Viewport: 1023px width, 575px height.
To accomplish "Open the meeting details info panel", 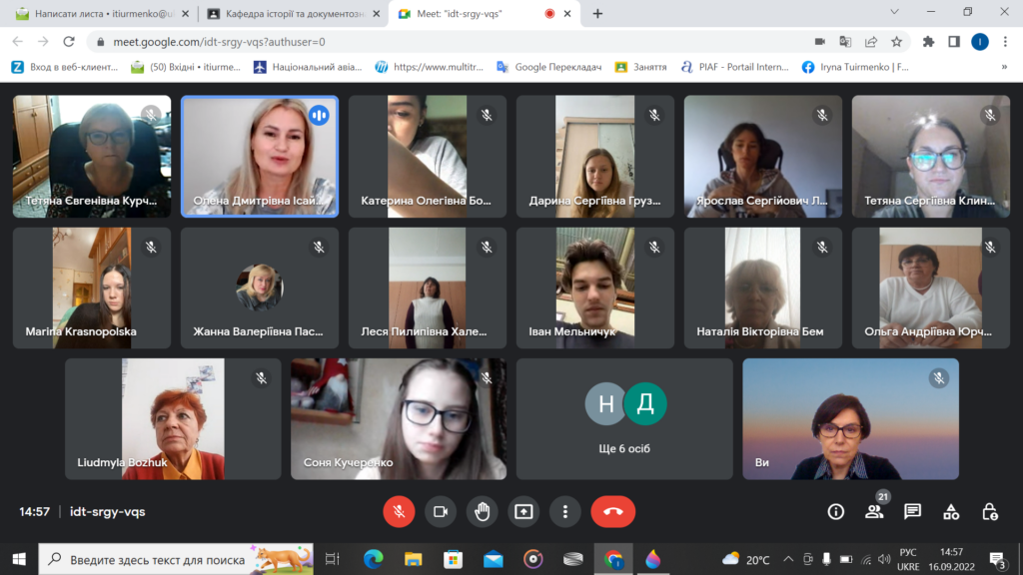I will coord(836,511).
